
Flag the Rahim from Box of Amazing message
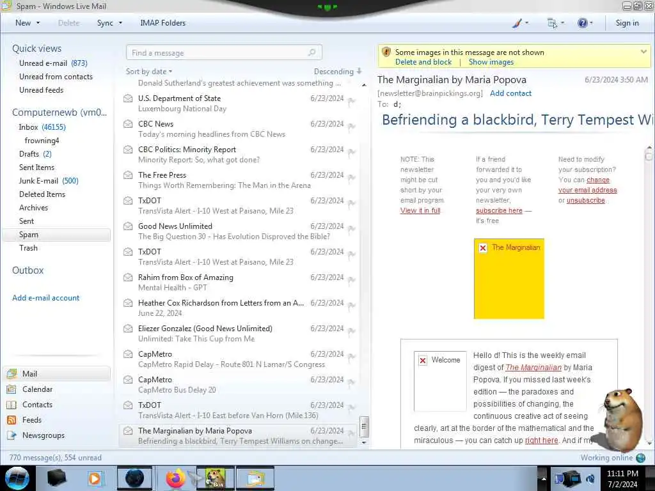[x=351, y=281]
